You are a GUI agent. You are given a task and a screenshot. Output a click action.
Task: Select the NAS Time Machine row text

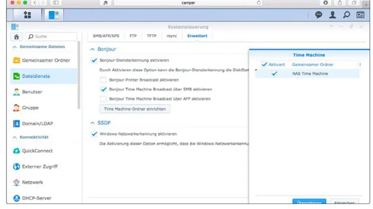tap(310, 73)
